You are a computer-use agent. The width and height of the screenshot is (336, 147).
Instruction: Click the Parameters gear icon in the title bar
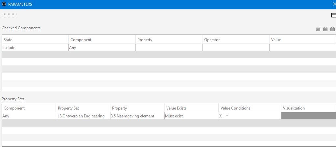(4, 4)
